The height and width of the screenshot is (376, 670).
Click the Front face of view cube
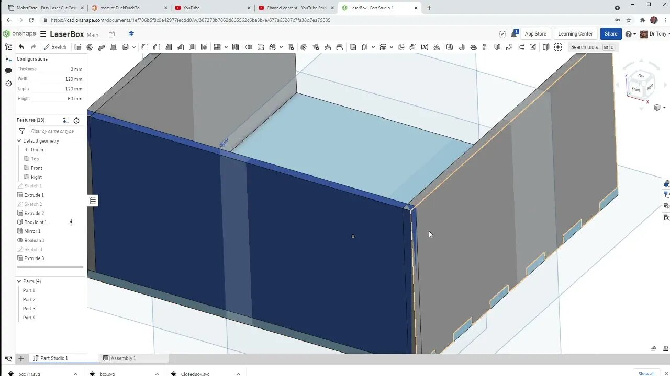pyautogui.click(x=635, y=89)
